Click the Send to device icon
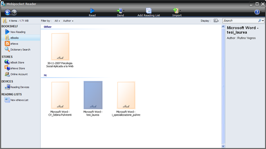 (120, 11)
